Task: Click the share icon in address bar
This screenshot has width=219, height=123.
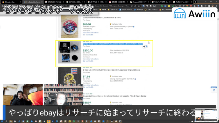Action: tap(135, 6)
